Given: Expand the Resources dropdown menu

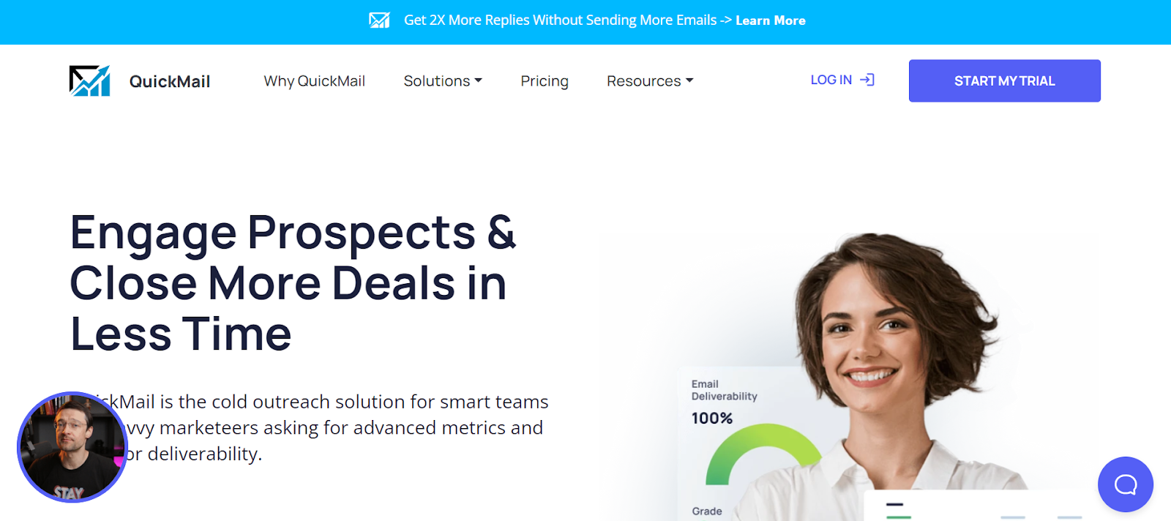Looking at the screenshot, I should pyautogui.click(x=650, y=81).
